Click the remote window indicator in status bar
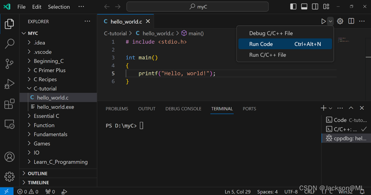The width and height of the screenshot is (371, 195). coord(6,192)
